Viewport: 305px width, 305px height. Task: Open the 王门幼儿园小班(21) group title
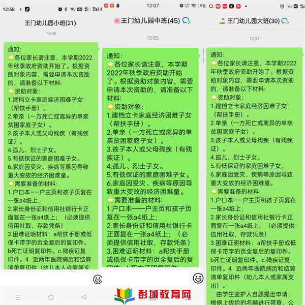(x=50, y=23)
